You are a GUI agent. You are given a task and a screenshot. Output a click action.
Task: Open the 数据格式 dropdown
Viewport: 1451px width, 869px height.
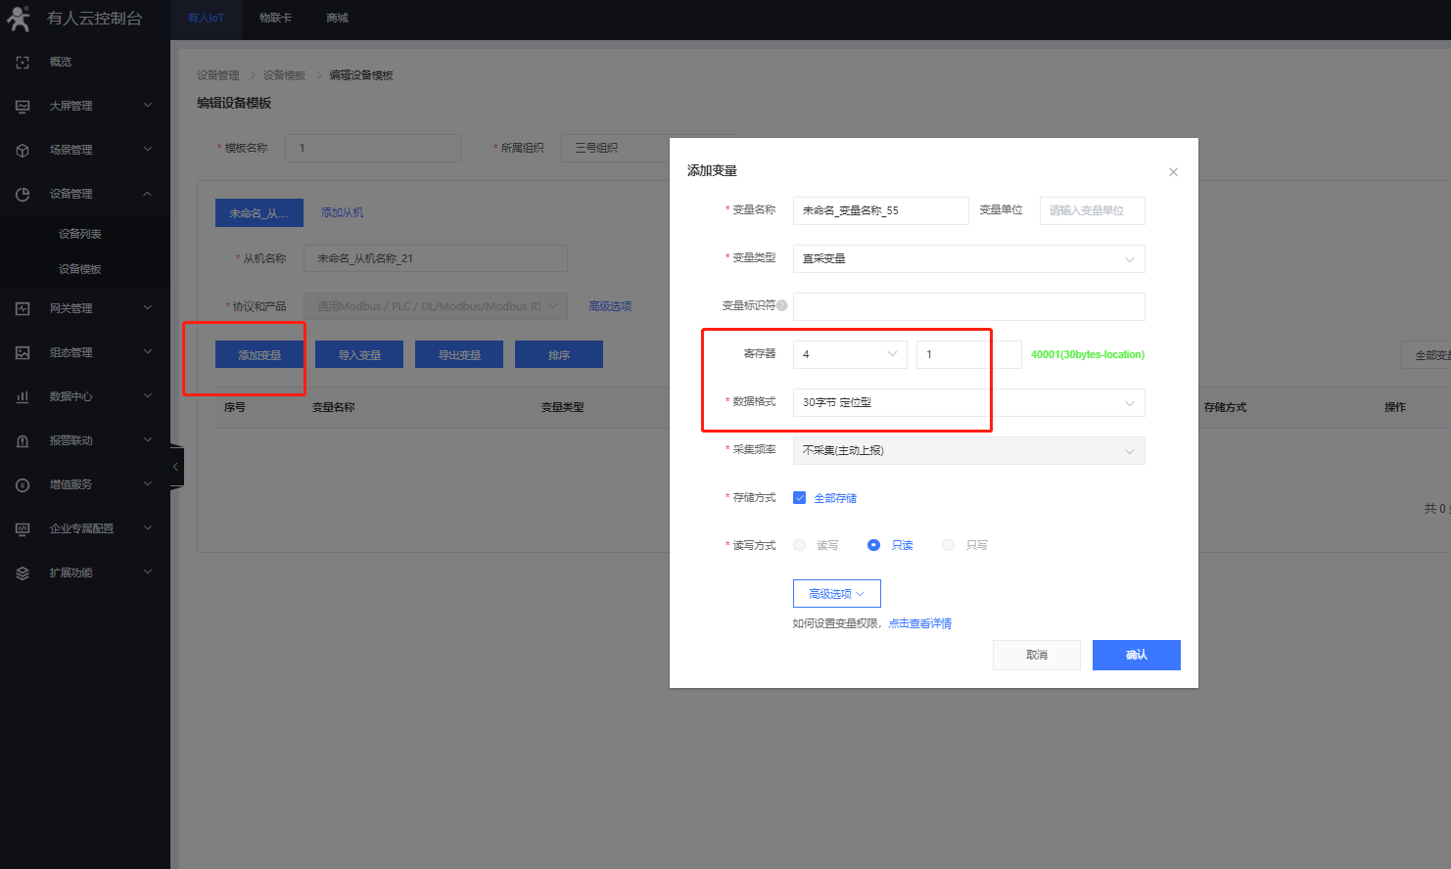coord(968,402)
